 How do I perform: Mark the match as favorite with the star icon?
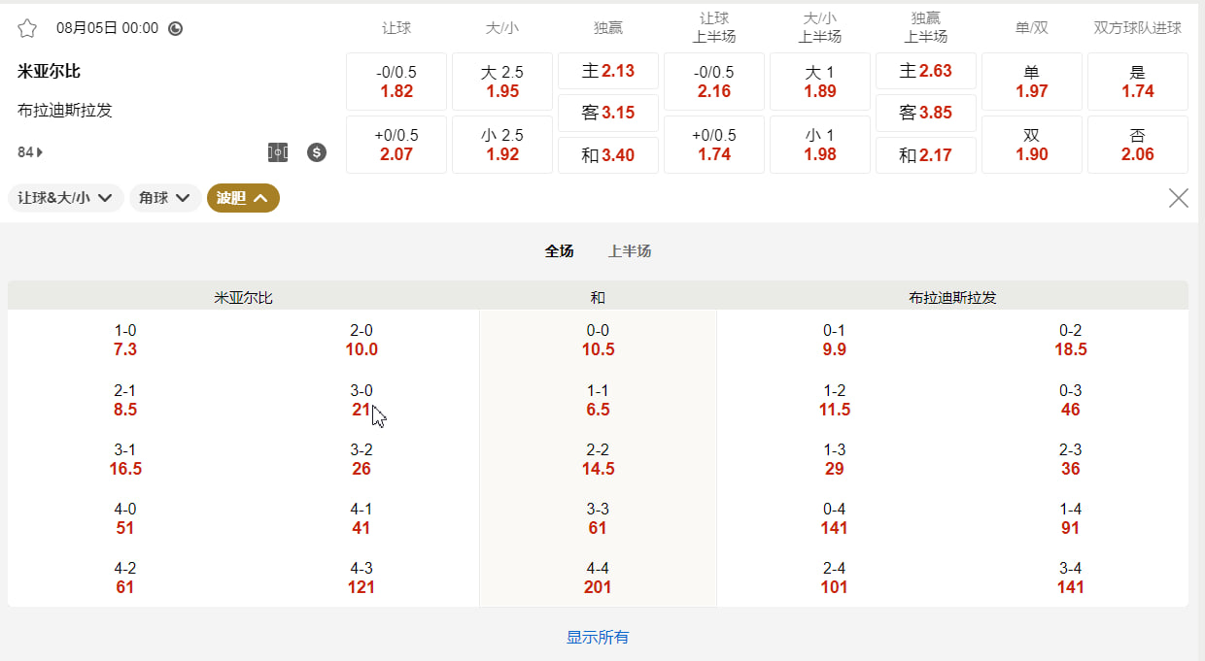pos(27,28)
